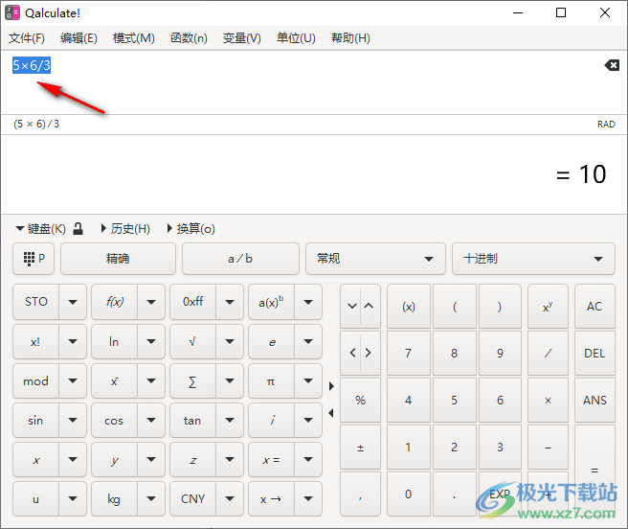Click the DEL button
This screenshot has height=529, width=628.
(594, 354)
